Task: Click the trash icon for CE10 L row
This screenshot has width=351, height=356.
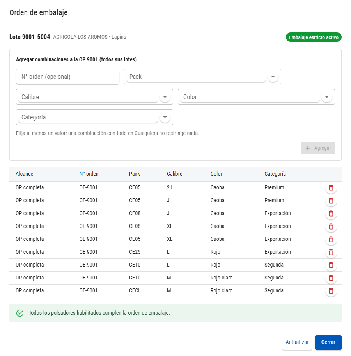Action: click(331, 265)
